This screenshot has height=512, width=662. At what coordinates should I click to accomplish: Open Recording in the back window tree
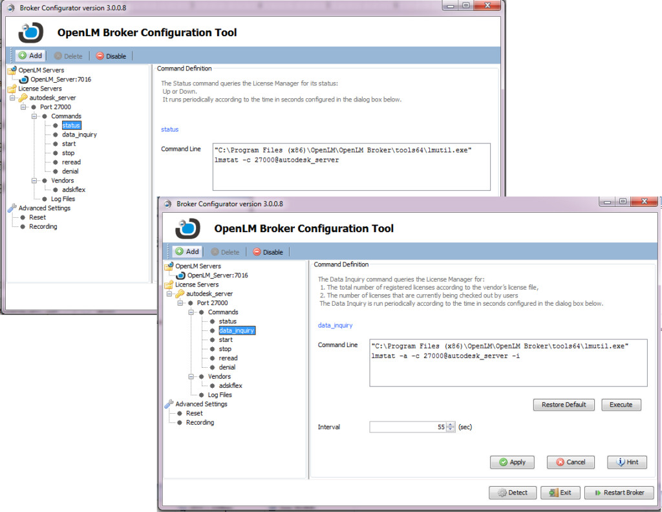point(43,227)
